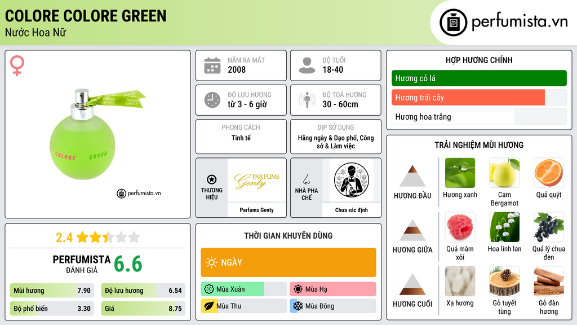Click the Độ phổ biến 3.30 score bar
This screenshot has height=325, width=577.
pos(52,309)
